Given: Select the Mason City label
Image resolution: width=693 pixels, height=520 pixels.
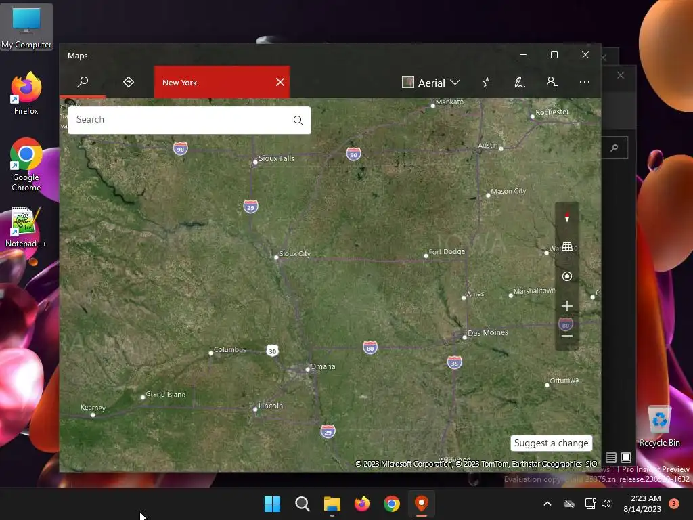Looking at the screenshot, I should [x=508, y=191].
